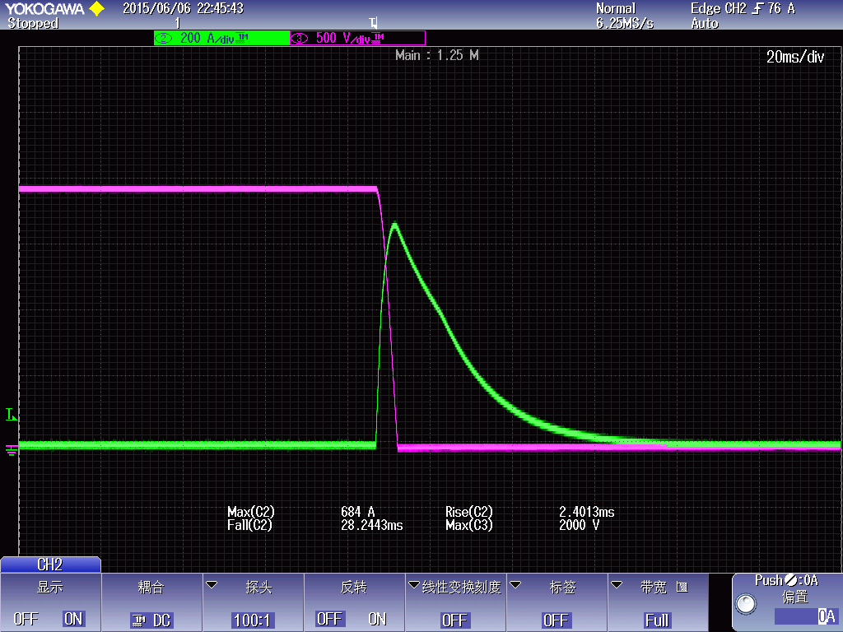Expand the 线性变换刻度 linear scaling menu
843x632 pixels.
point(455,602)
